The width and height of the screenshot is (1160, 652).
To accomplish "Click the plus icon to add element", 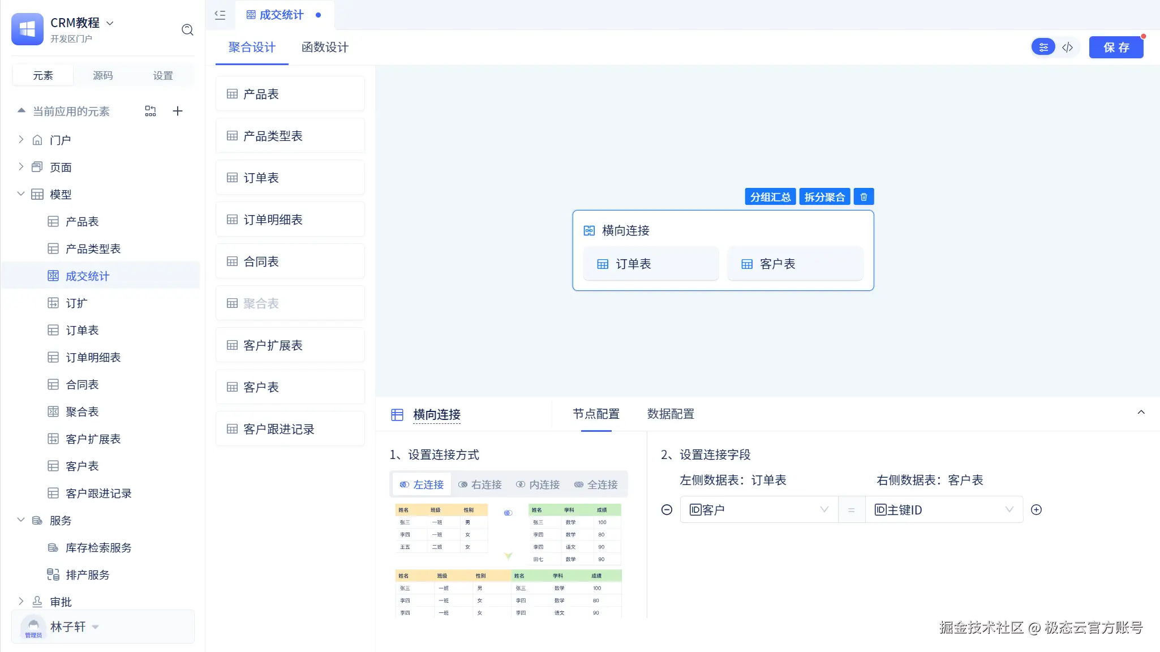I will pos(178,111).
